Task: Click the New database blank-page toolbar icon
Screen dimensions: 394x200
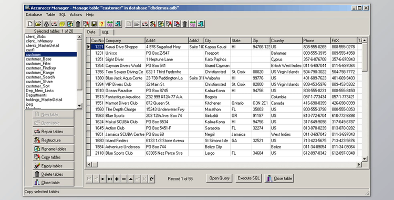Action: pos(30,24)
